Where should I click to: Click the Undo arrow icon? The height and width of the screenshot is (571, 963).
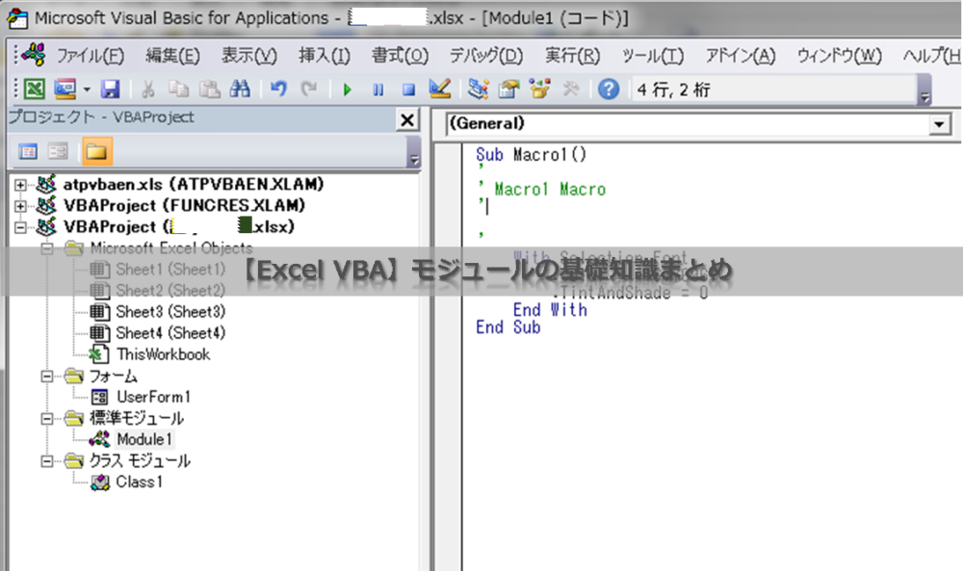[278, 90]
